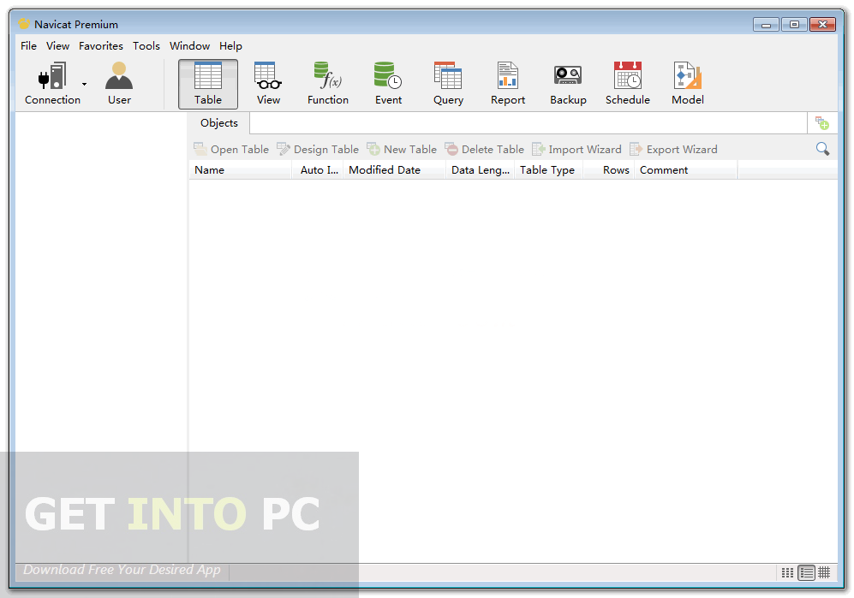This screenshot has height=598, width=854.
Task: Switch to ER diagram grid view
Action: (825, 572)
